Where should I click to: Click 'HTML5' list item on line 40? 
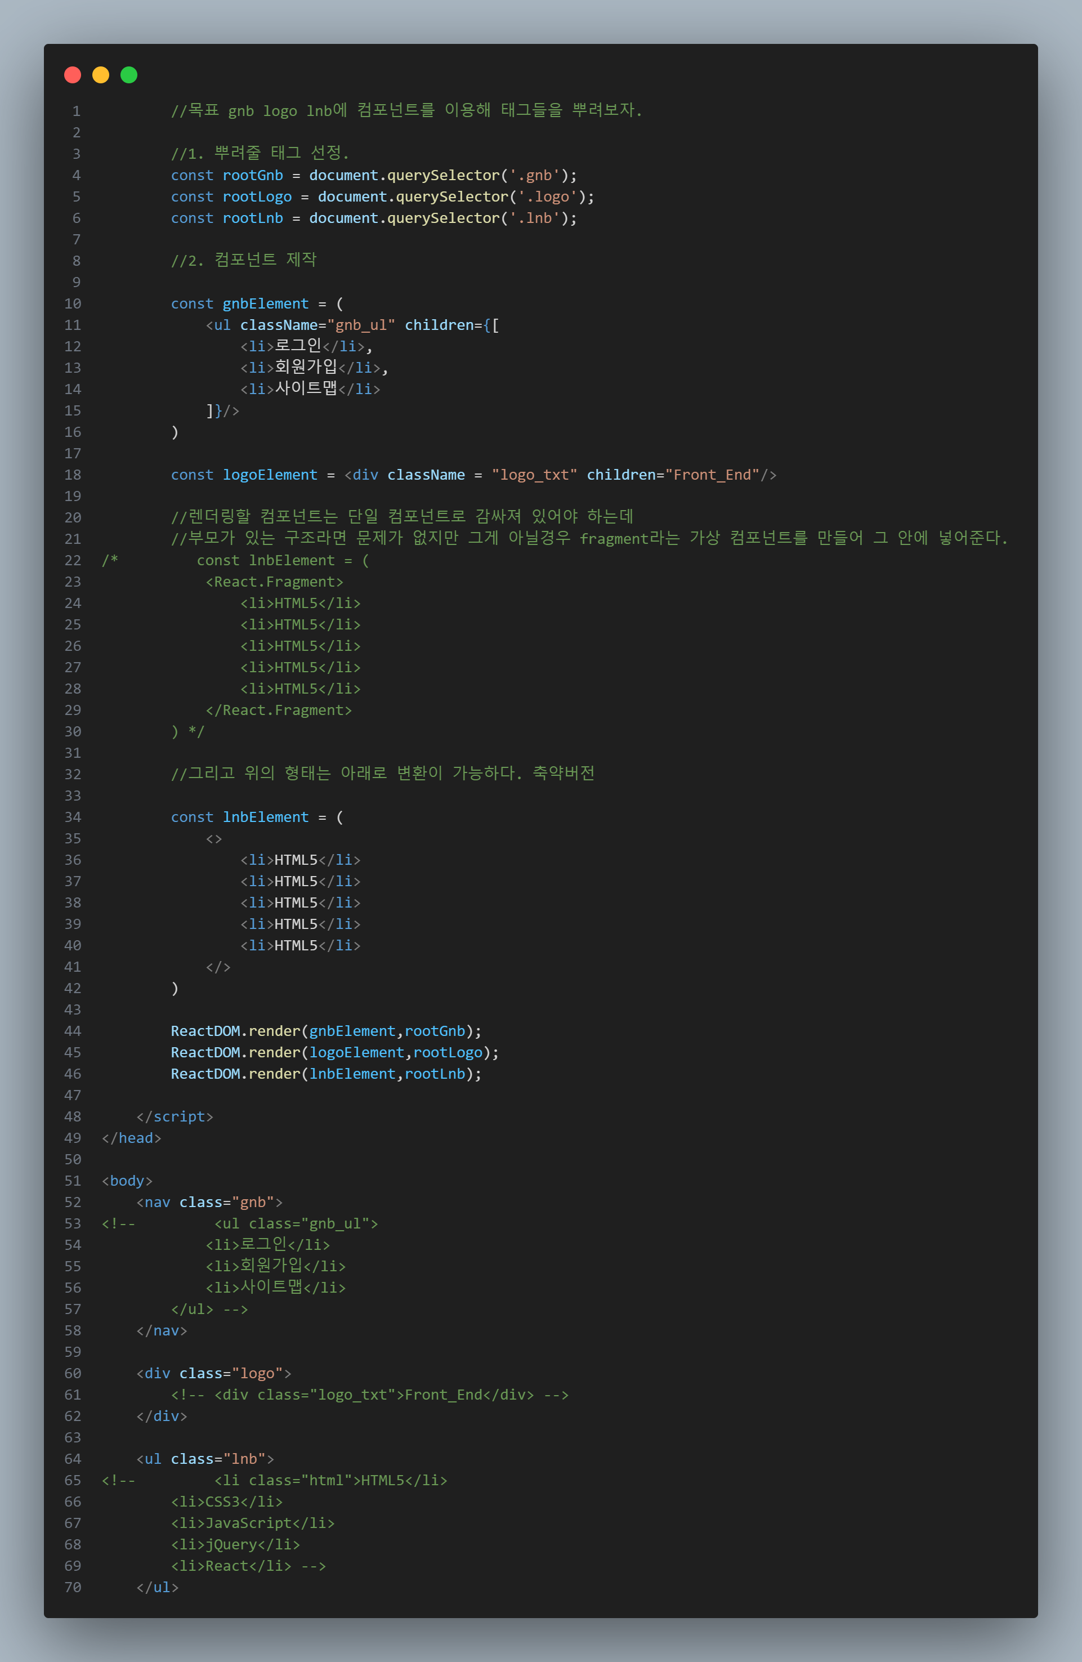[x=300, y=945]
